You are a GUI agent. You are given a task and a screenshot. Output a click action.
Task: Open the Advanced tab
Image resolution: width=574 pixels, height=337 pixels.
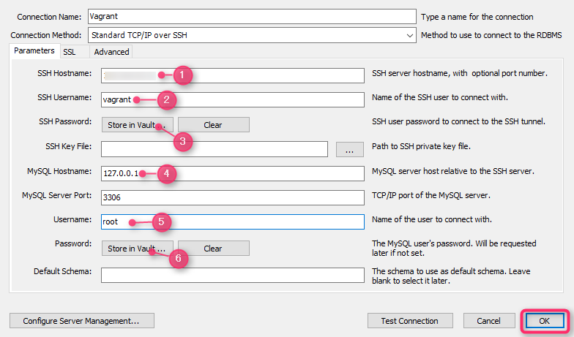pyautogui.click(x=111, y=52)
